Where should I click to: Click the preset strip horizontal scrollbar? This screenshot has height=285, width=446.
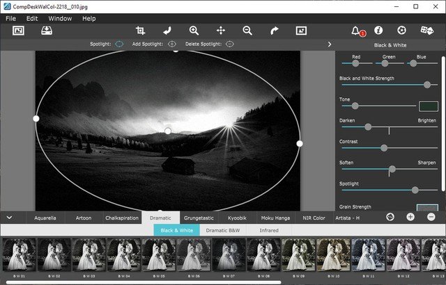pyautogui.click(x=144, y=282)
